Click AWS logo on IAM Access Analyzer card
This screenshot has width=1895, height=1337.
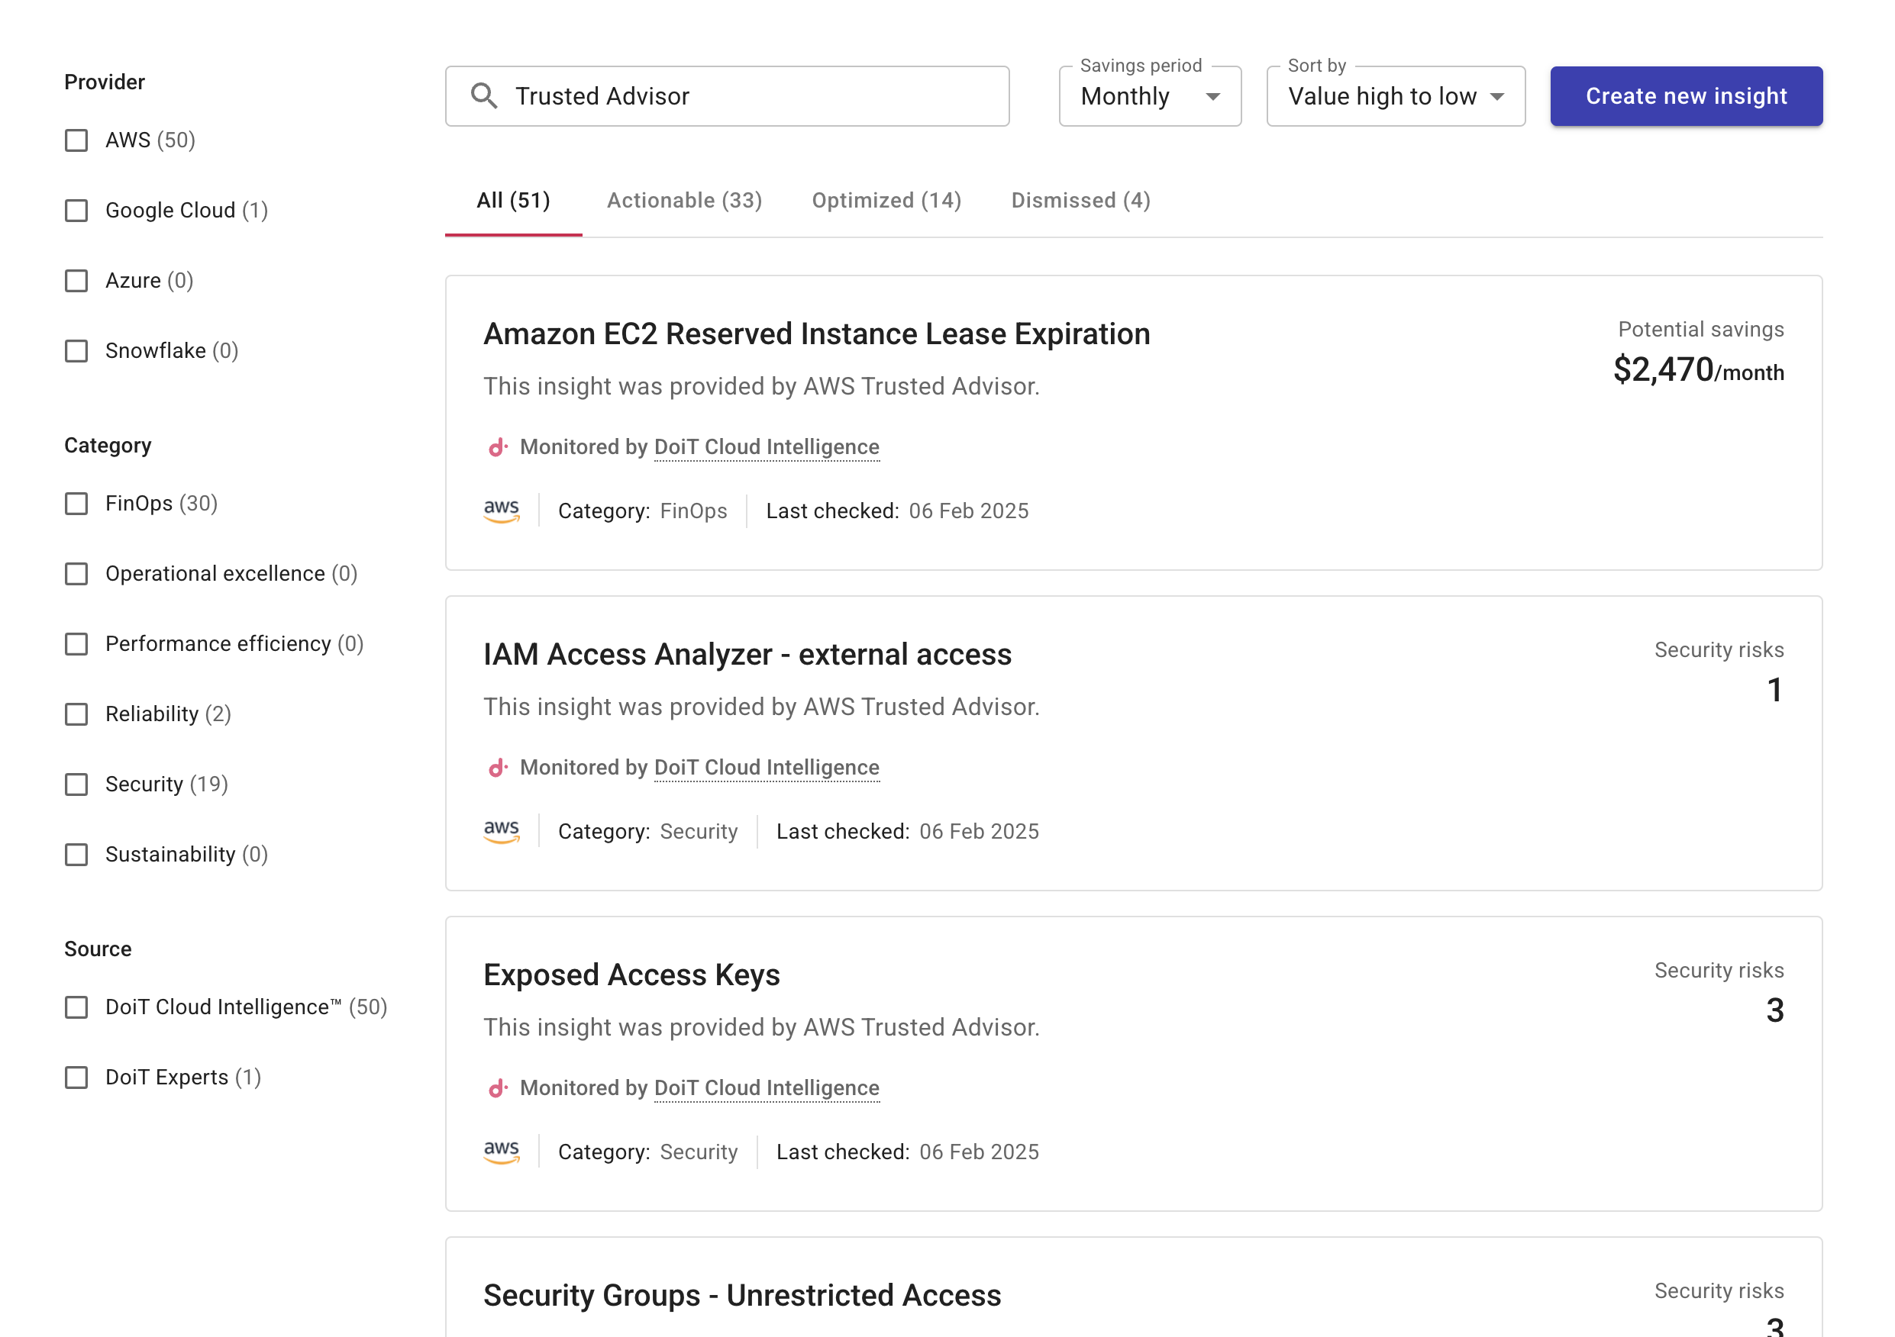pos(501,831)
